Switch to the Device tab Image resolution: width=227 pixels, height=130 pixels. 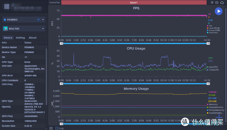[8, 38]
